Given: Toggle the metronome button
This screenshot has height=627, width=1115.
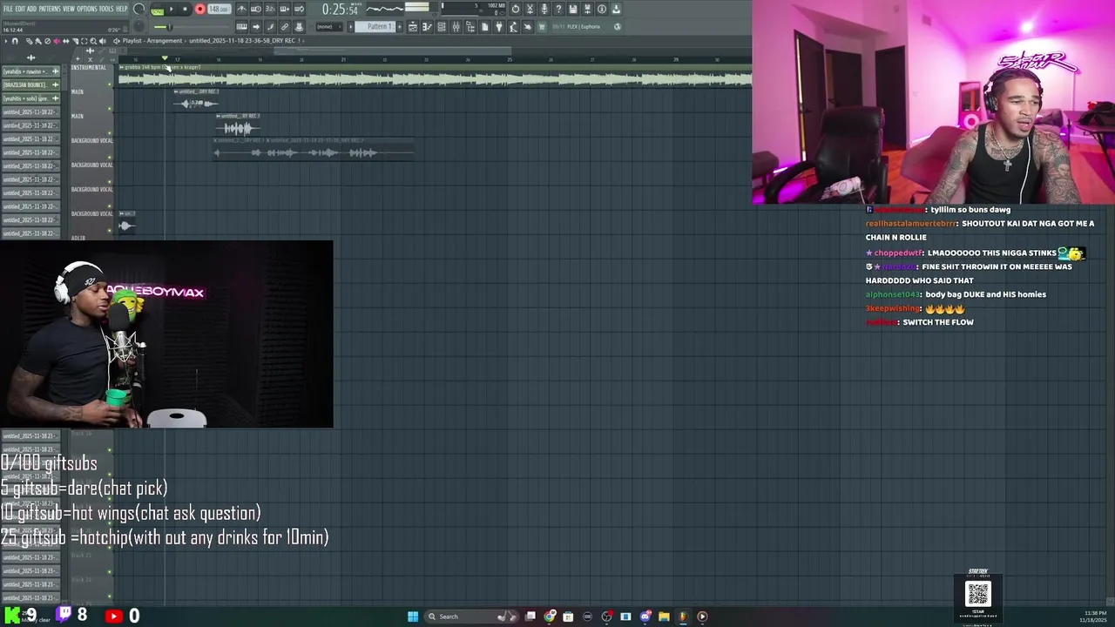Looking at the screenshot, I should click(241, 9).
